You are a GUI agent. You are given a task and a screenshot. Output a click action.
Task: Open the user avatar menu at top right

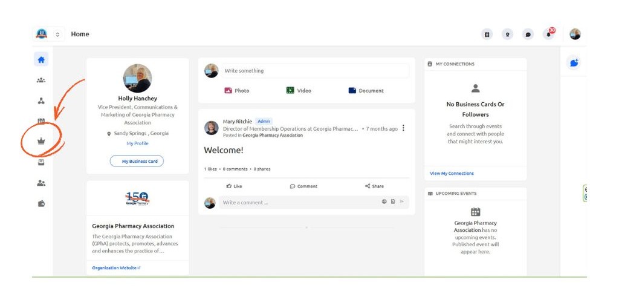click(575, 34)
